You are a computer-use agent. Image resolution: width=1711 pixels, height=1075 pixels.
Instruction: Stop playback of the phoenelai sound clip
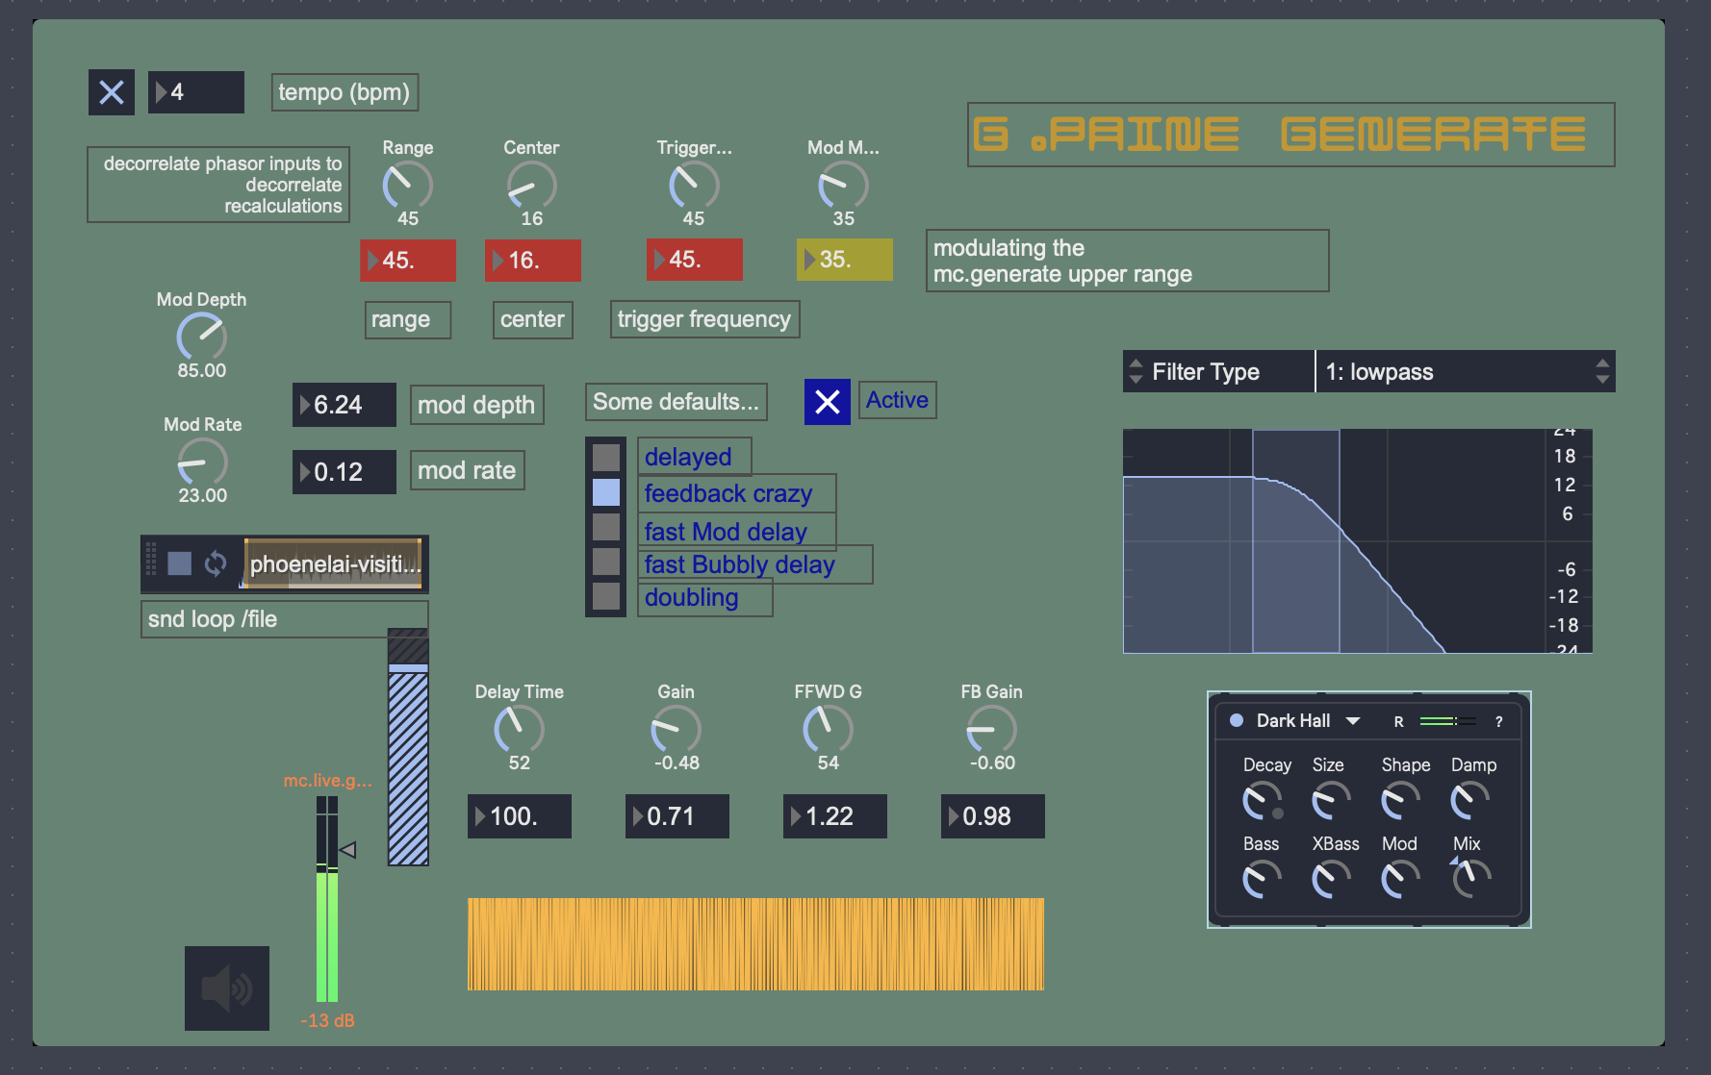tap(179, 563)
